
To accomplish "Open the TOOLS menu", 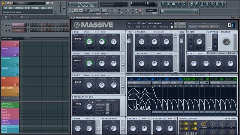I will 43,8.
